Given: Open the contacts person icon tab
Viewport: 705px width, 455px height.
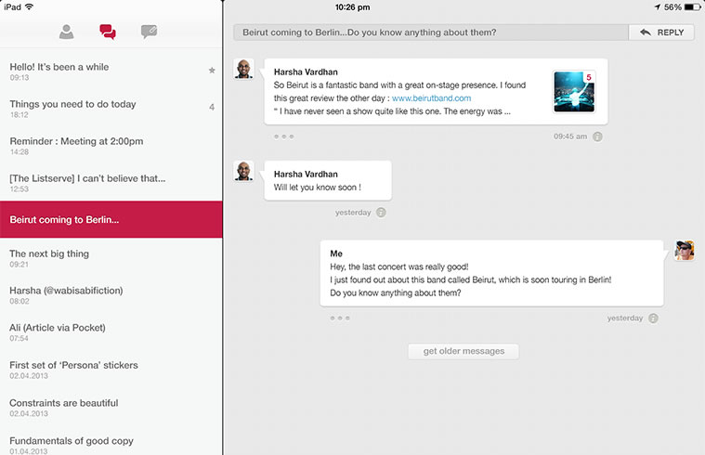Looking at the screenshot, I should (67, 32).
